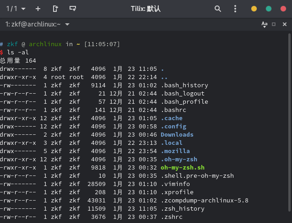This screenshot has height=223, width=292.
Task: Close the zkf@archlinux terminal pane
Action: (x=283, y=24)
